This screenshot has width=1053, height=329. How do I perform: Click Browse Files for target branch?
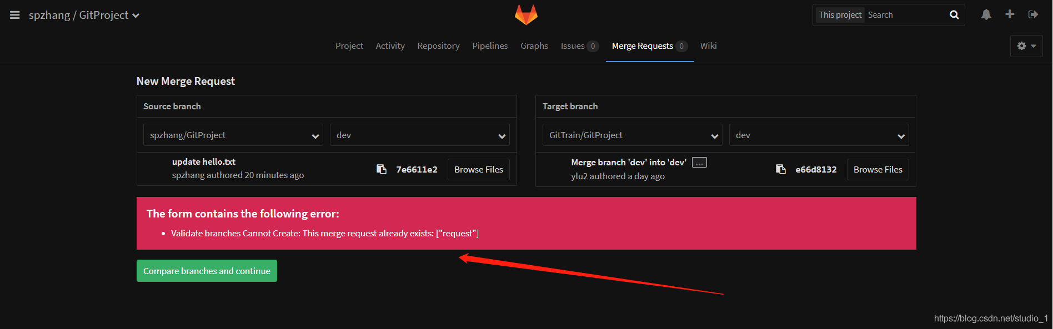[878, 169]
